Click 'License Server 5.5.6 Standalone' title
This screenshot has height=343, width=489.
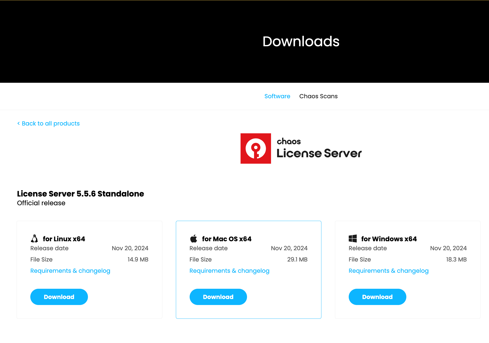[80, 194]
